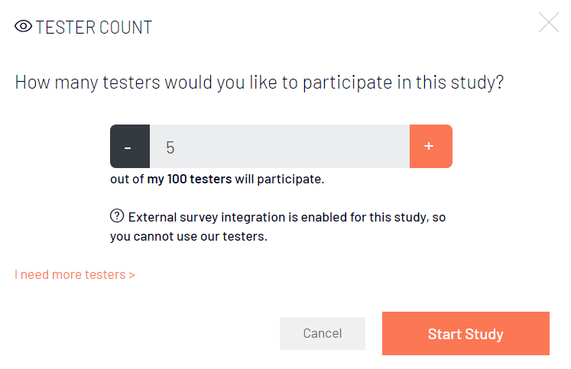This screenshot has width=571, height=369.
Task: Click the Start Study button
Action: (x=466, y=333)
